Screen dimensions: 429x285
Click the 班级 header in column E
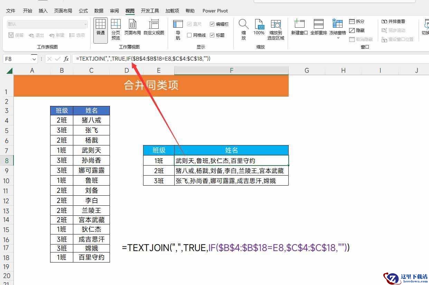(159, 150)
